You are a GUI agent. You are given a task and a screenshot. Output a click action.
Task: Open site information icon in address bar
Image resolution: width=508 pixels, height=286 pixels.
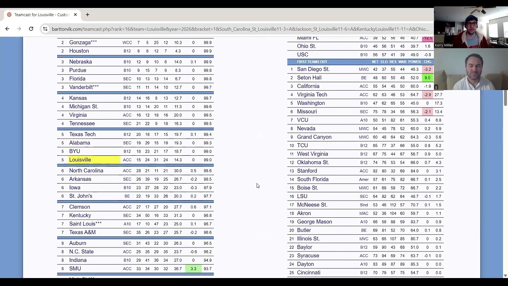pyautogui.click(x=45, y=29)
